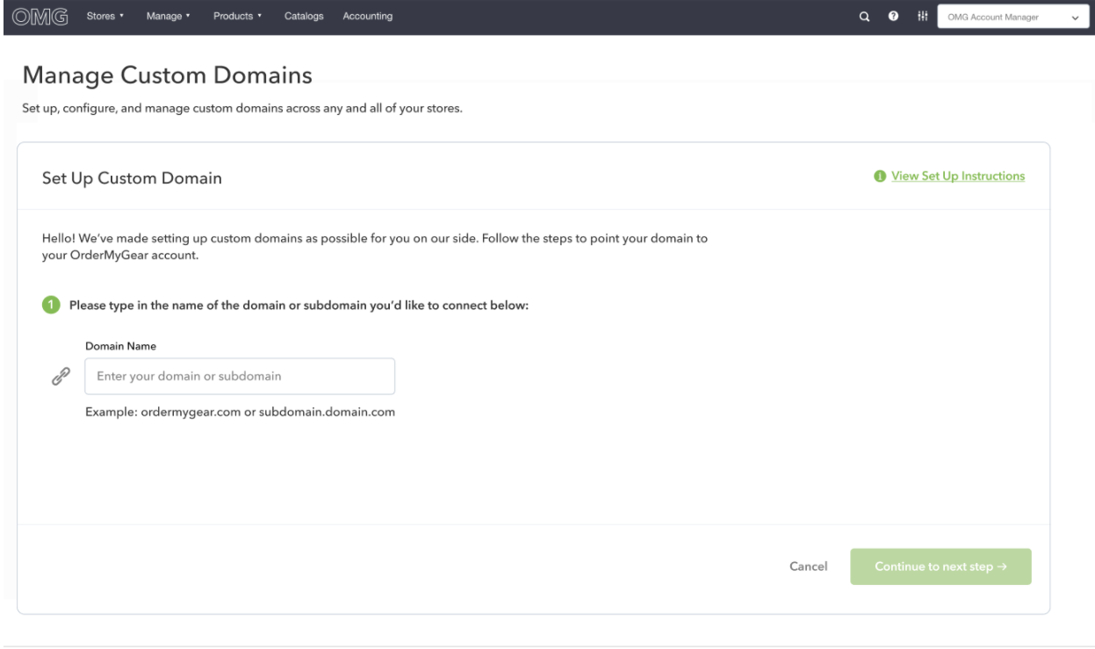Click the Set Up Custom Domain card title
Viewport: 1095px width, 649px height.
pyautogui.click(x=132, y=178)
